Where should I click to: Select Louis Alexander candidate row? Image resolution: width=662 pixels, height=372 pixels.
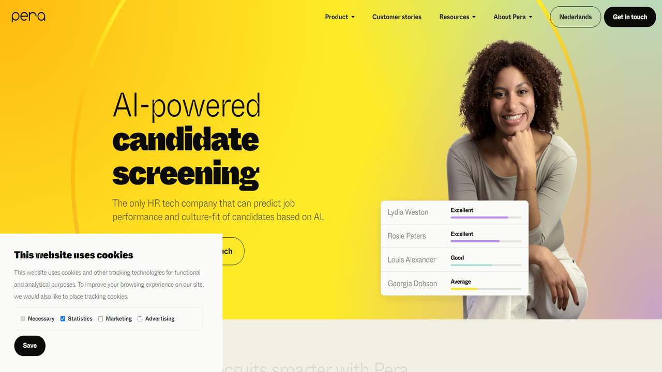[x=455, y=260]
